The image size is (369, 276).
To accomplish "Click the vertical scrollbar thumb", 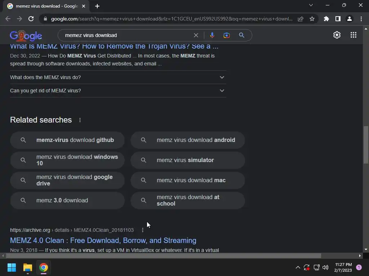I will coord(366,144).
